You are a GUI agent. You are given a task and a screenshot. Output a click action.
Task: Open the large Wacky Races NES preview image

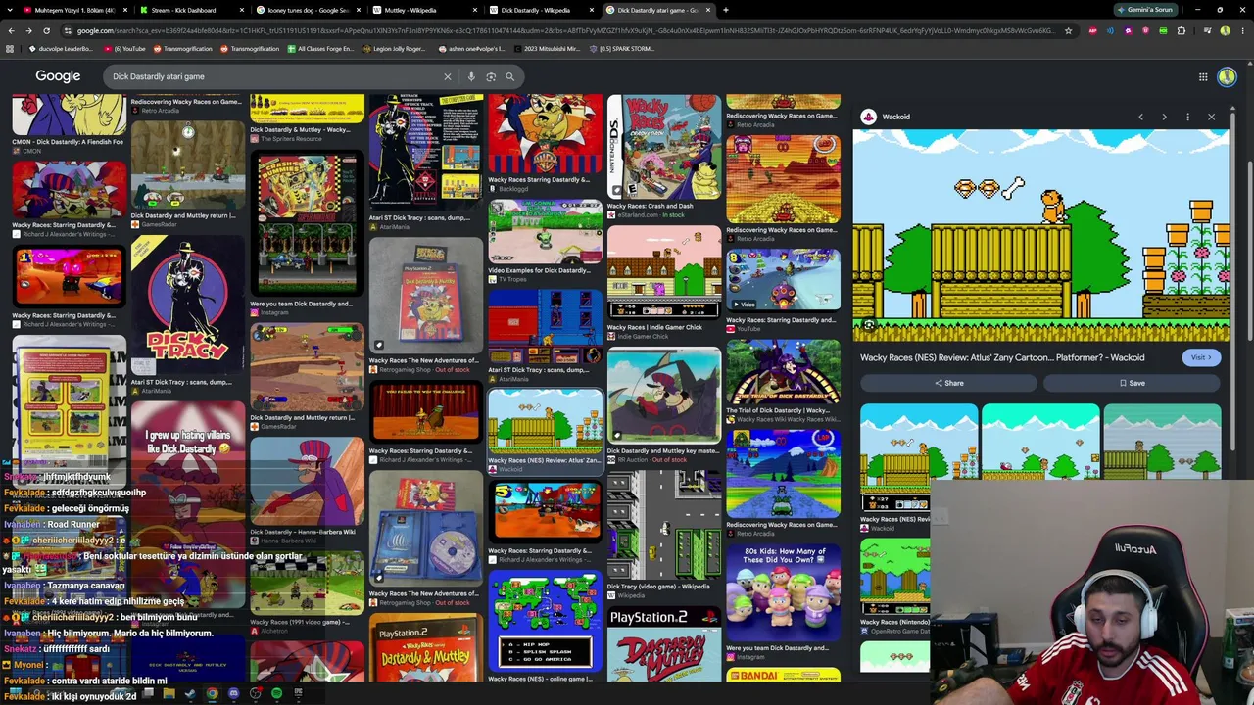1040,235
